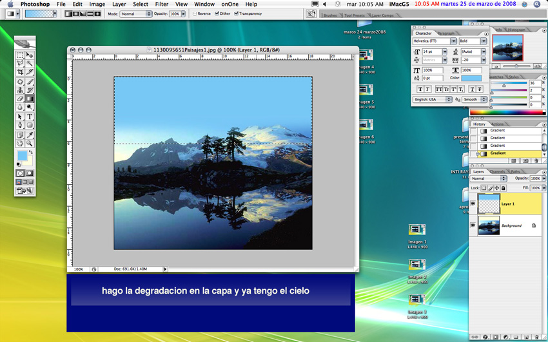Viewport: 548px width, 342px height.
Task: Select the Gradient tool in the toolbox
Action: pos(30,99)
